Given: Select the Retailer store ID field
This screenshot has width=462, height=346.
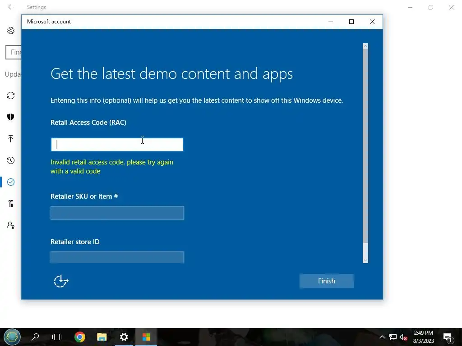Looking at the screenshot, I should coord(117,257).
